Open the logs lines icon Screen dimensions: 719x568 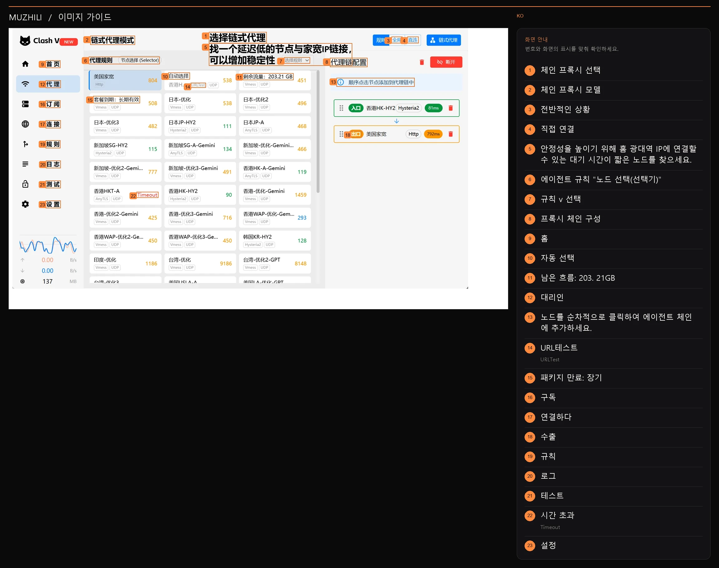[25, 164]
